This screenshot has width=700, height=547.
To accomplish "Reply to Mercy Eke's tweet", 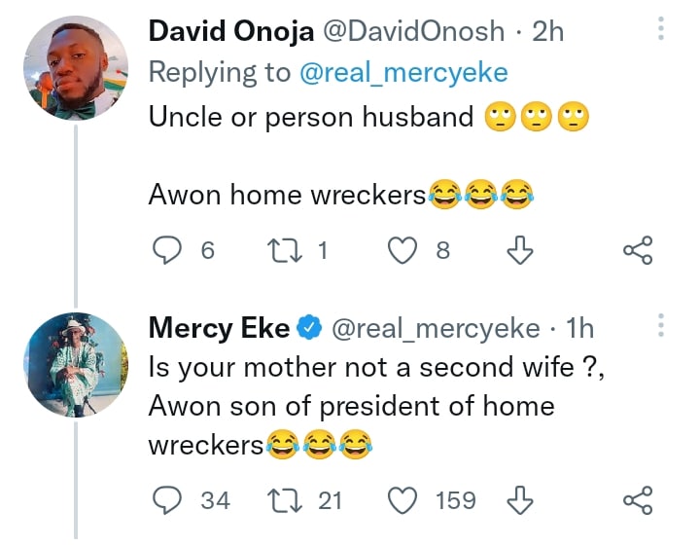I will pos(170,500).
